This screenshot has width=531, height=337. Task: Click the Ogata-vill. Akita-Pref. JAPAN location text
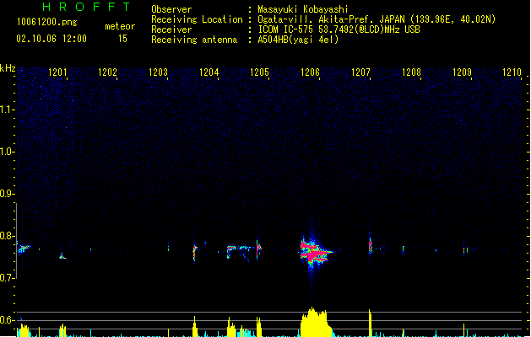pyautogui.click(x=377, y=19)
